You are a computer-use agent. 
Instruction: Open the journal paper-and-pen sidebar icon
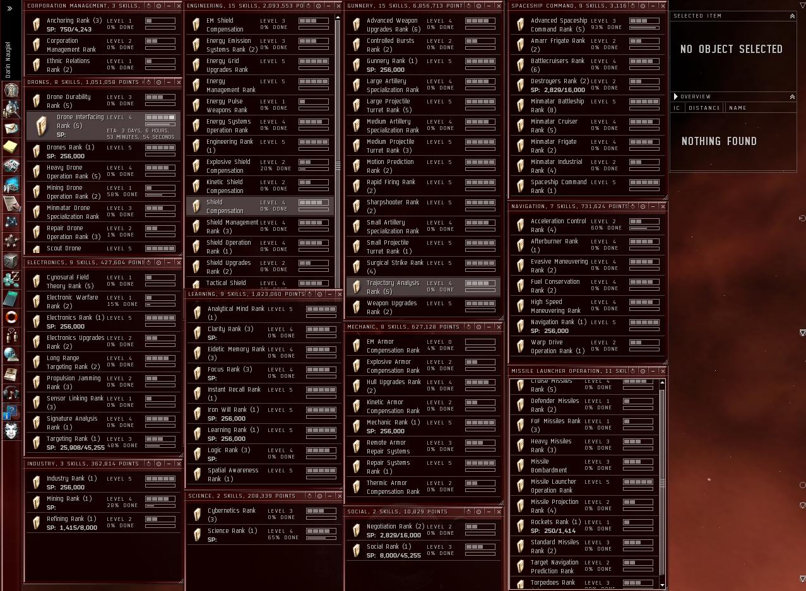tap(11, 204)
